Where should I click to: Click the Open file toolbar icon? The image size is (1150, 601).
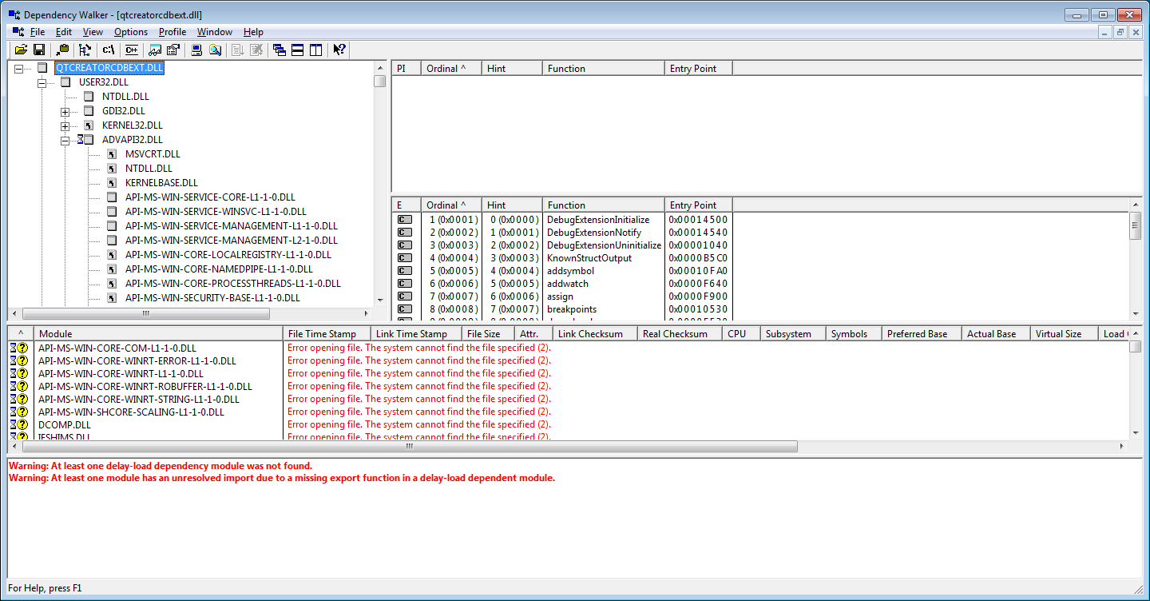22,50
